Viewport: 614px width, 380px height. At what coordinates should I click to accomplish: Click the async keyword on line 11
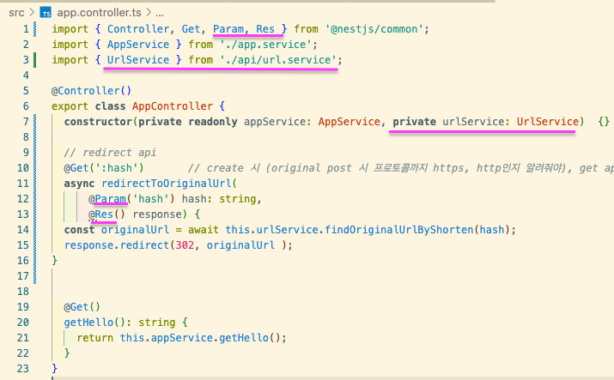[x=80, y=184]
